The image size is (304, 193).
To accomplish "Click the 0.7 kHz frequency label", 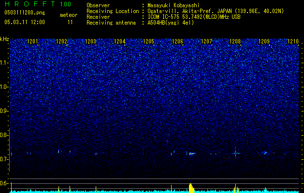I will pyautogui.click(x=4, y=159).
